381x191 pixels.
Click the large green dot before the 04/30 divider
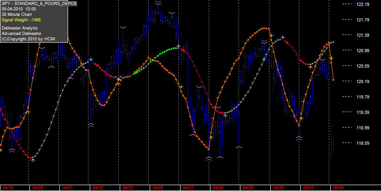[x=264, y=59]
